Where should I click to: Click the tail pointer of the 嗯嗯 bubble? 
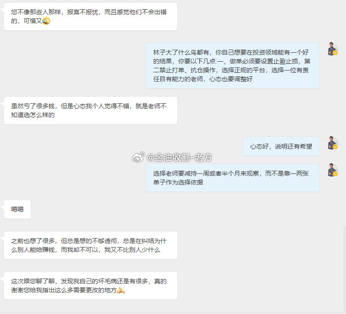[x=2, y=207]
